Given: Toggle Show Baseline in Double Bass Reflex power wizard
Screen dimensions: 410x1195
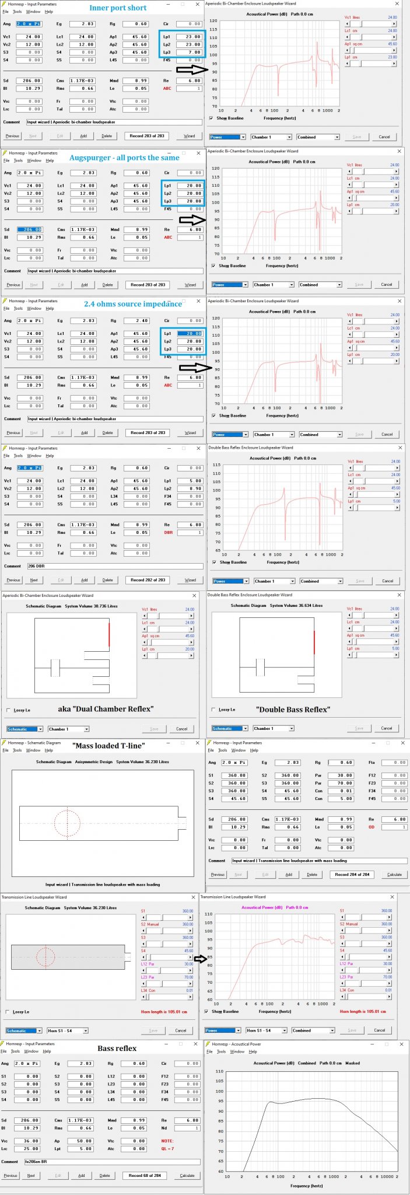Looking at the screenshot, I should (214, 562).
